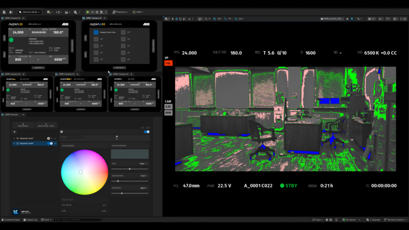Click the HSI color mode icon

117,137
